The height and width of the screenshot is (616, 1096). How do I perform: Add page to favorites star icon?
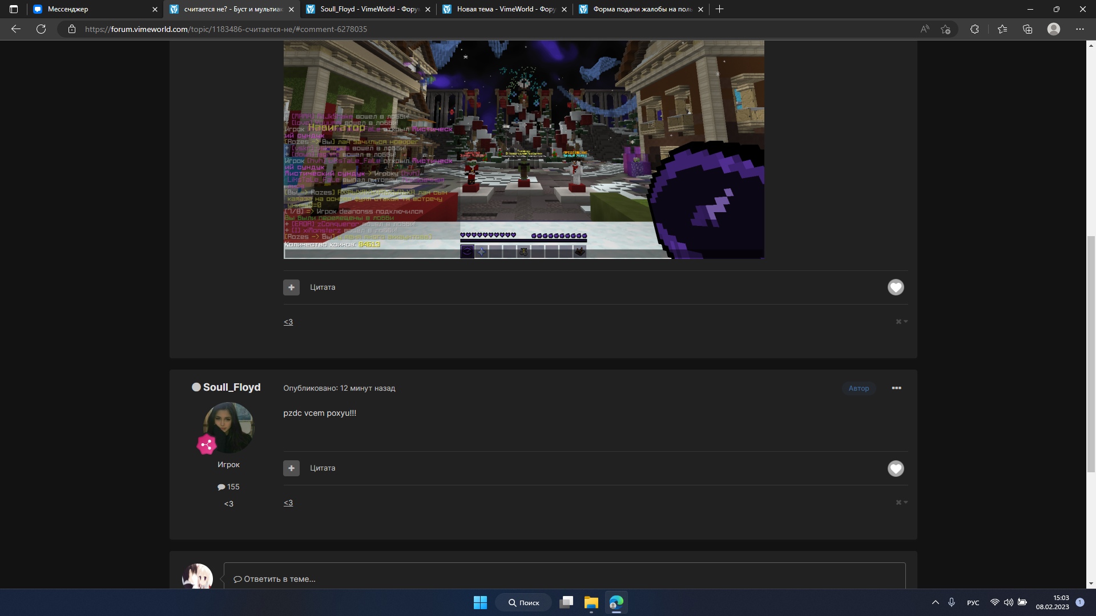945,29
